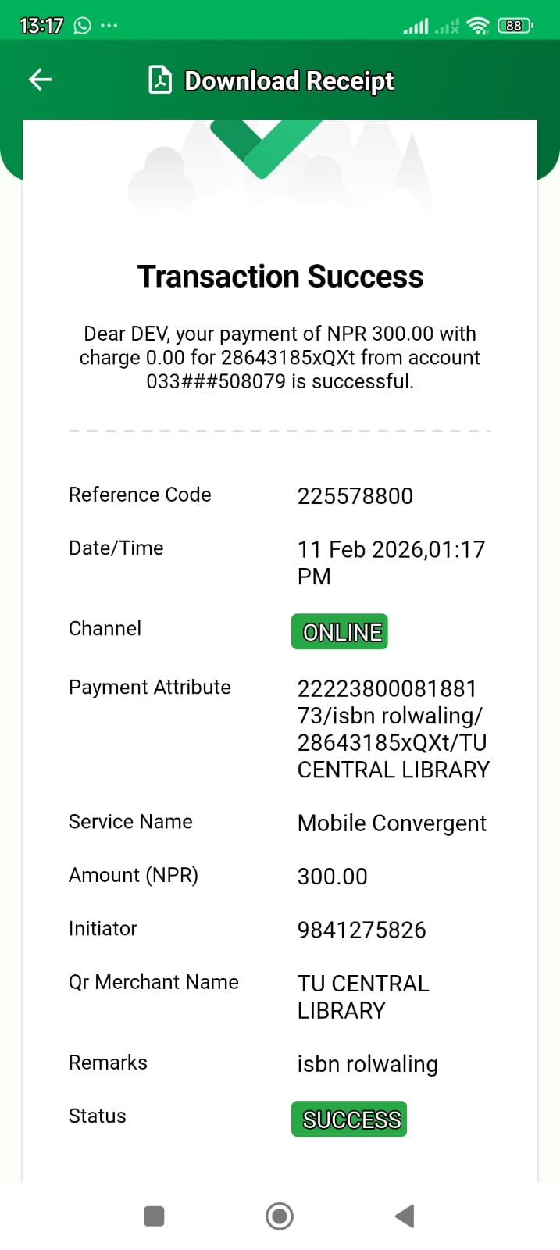Select the Payment Attribute value text
The height and width of the screenshot is (1250, 560).
point(393,729)
